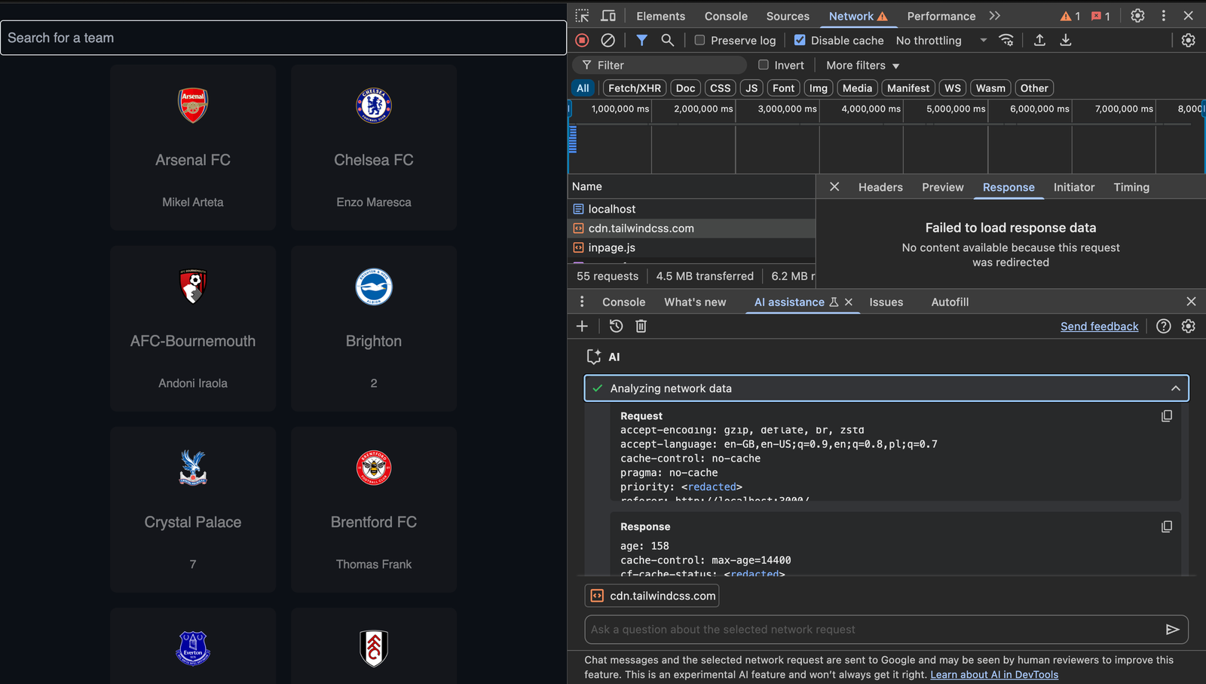
Task: Open the Initiator tab
Action: pos(1073,187)
